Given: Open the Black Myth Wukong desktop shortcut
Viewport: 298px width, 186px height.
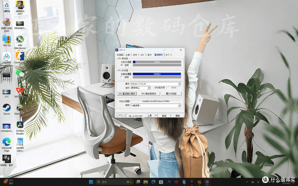Looking at the screenshot, I should click(x=7, y=160).
